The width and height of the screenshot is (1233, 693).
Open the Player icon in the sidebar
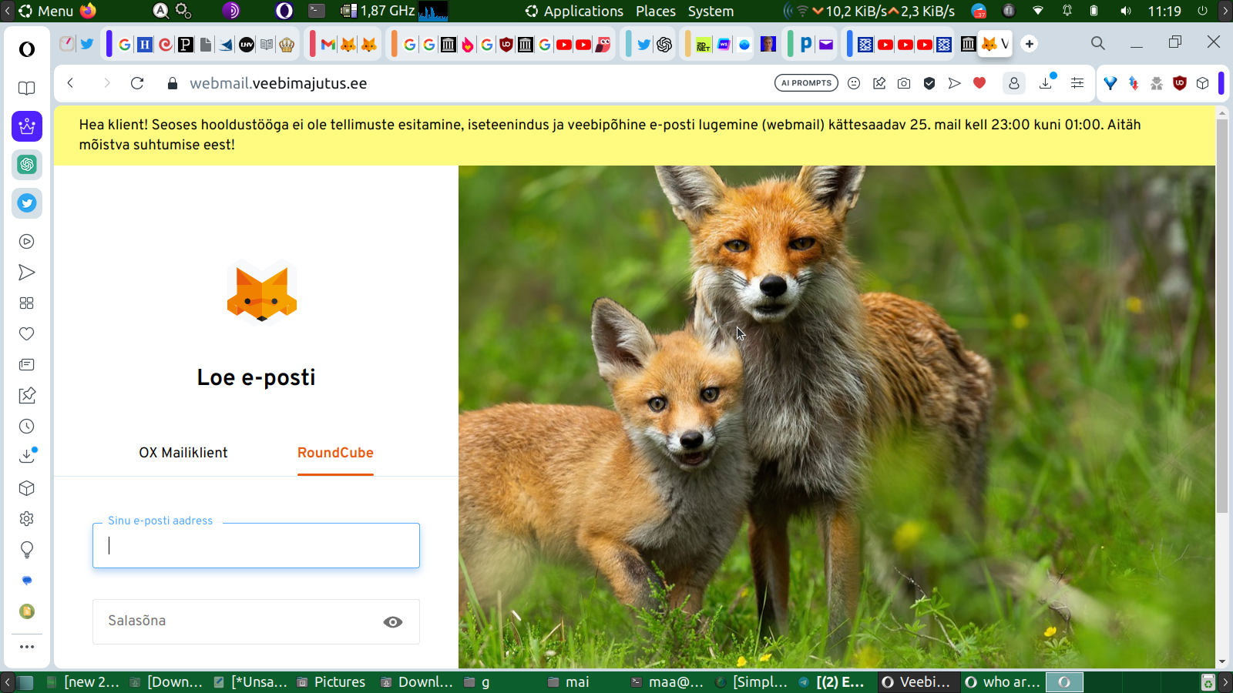27,242
